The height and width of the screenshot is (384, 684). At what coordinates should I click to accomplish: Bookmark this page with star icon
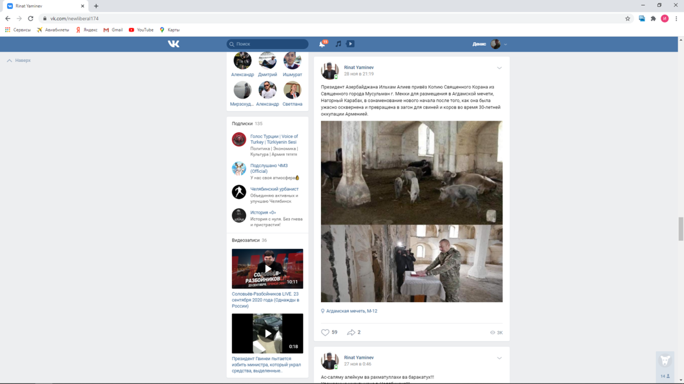[628, 19]
